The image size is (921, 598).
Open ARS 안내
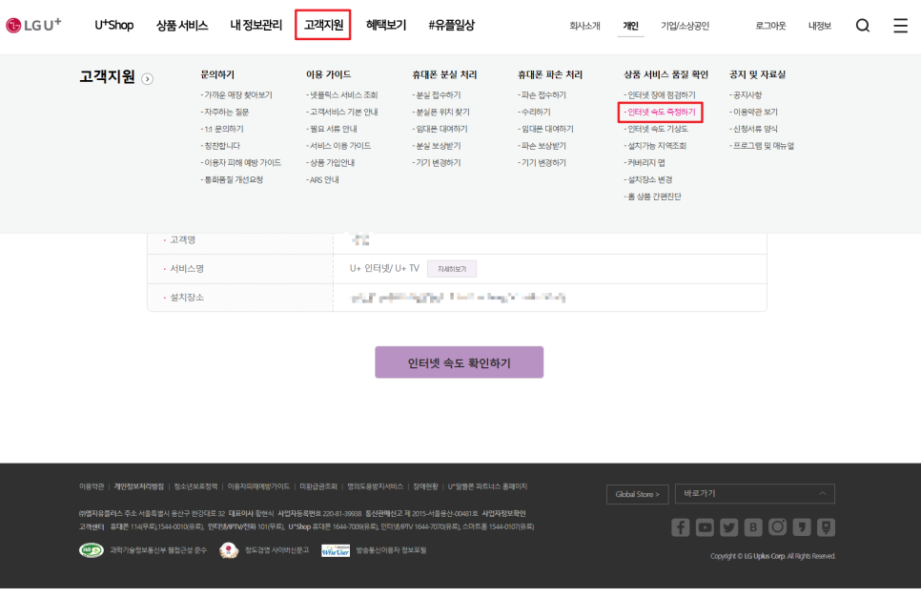322,179
